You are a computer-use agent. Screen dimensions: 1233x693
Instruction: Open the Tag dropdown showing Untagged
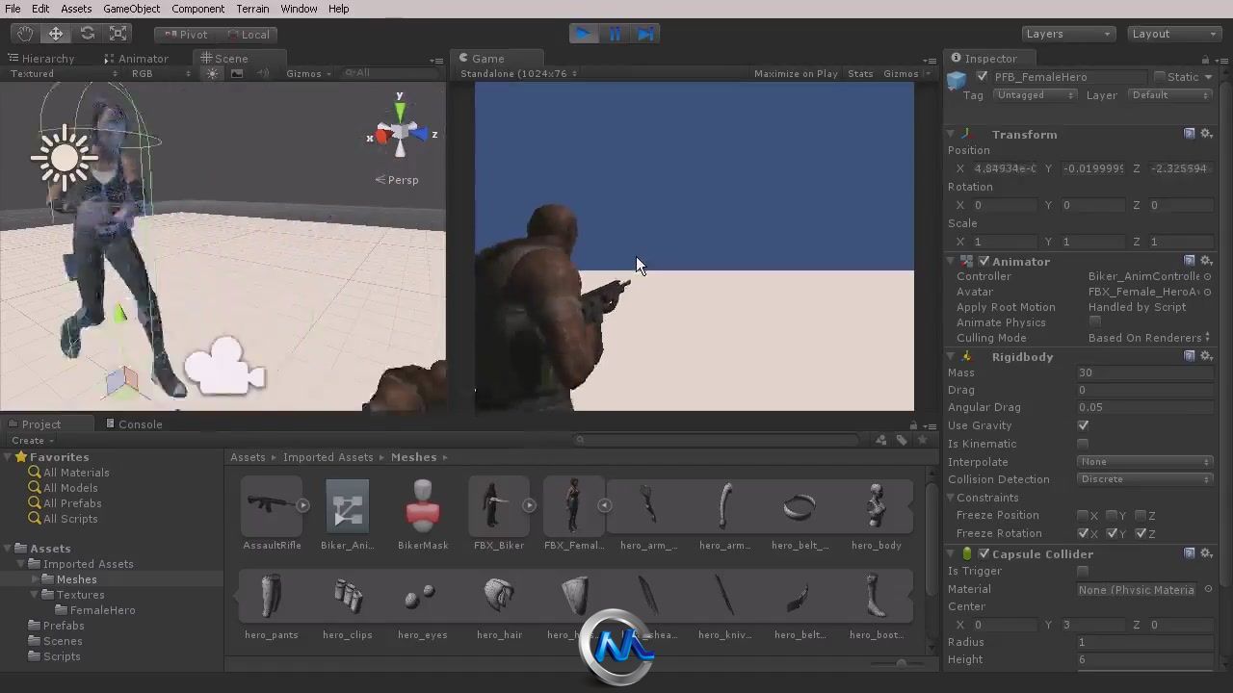1034,95
